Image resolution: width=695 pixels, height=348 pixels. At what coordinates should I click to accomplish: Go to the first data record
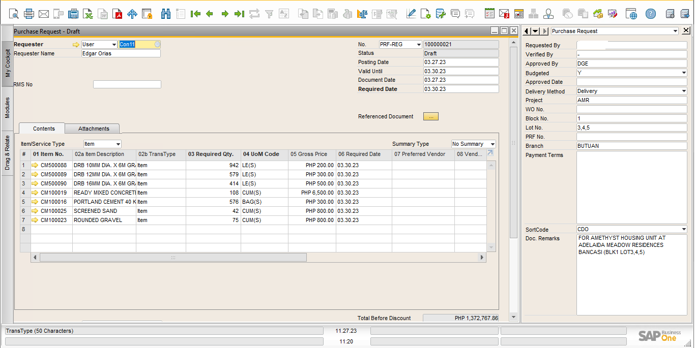195,14
